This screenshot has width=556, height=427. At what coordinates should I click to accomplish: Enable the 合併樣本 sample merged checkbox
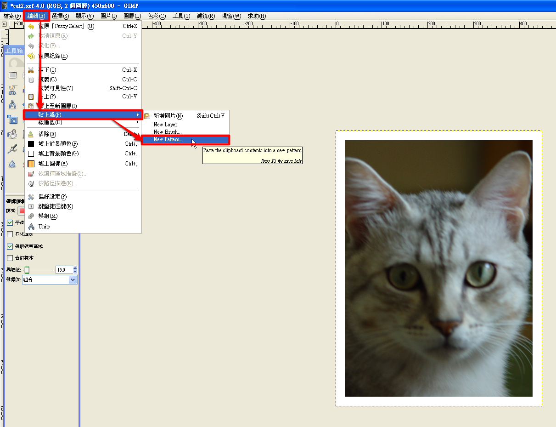pos(10,258)
